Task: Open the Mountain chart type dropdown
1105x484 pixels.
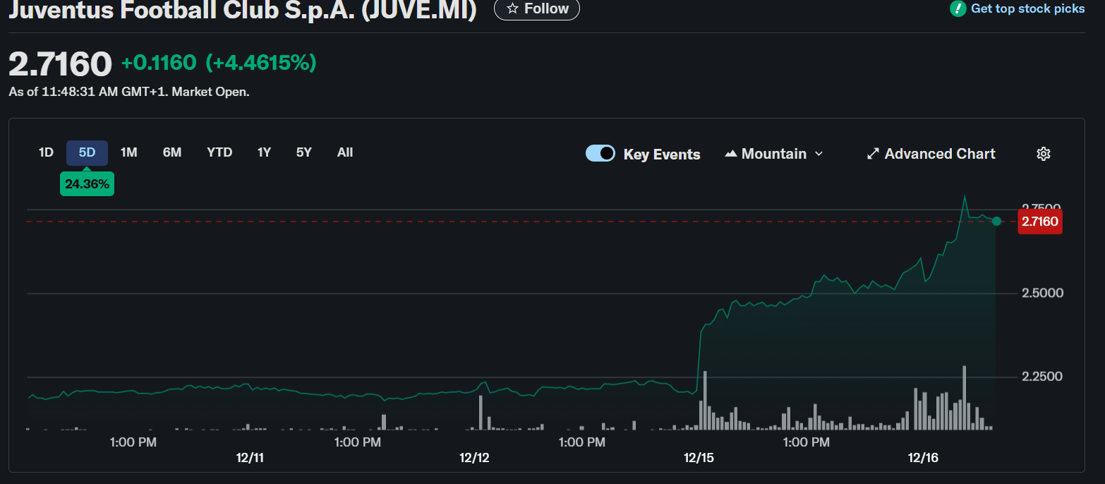Action: (773, 153)
